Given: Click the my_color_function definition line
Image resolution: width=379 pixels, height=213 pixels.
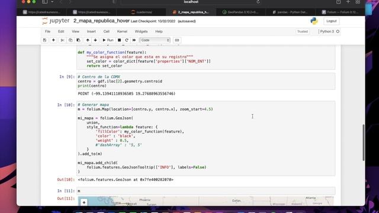Looking at the screenshot, I should pos(112,53).
